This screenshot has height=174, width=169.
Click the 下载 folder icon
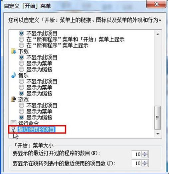pos(13,51)
